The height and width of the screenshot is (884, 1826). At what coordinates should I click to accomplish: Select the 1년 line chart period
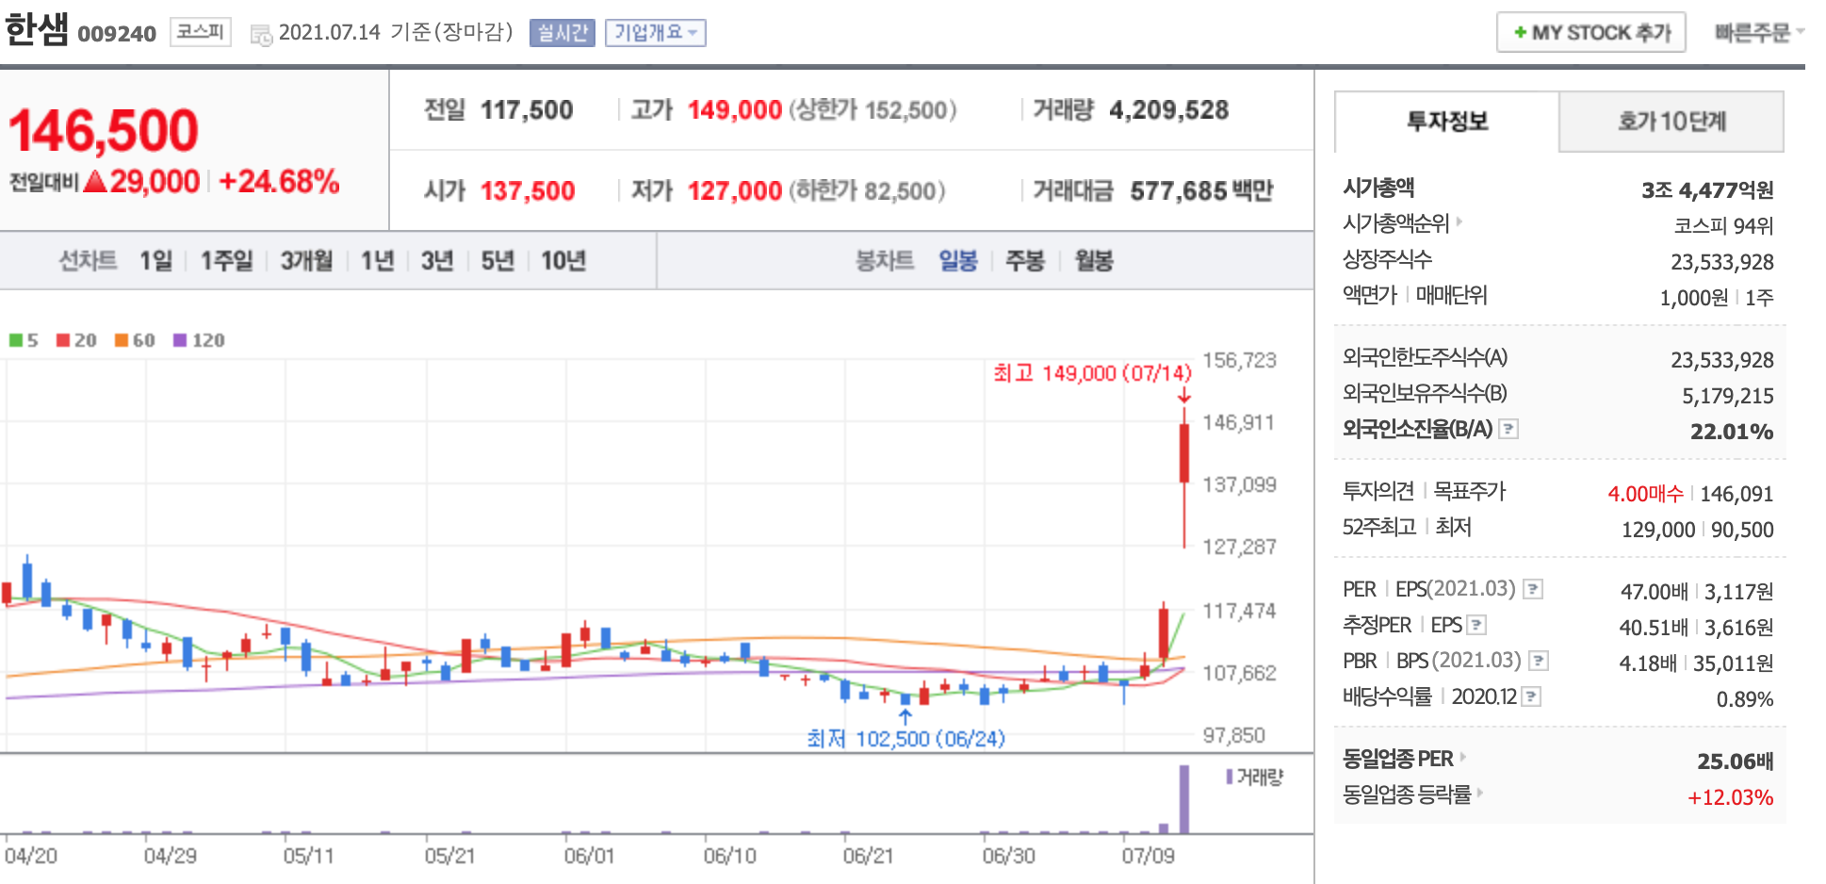click(x=378, y=260)
